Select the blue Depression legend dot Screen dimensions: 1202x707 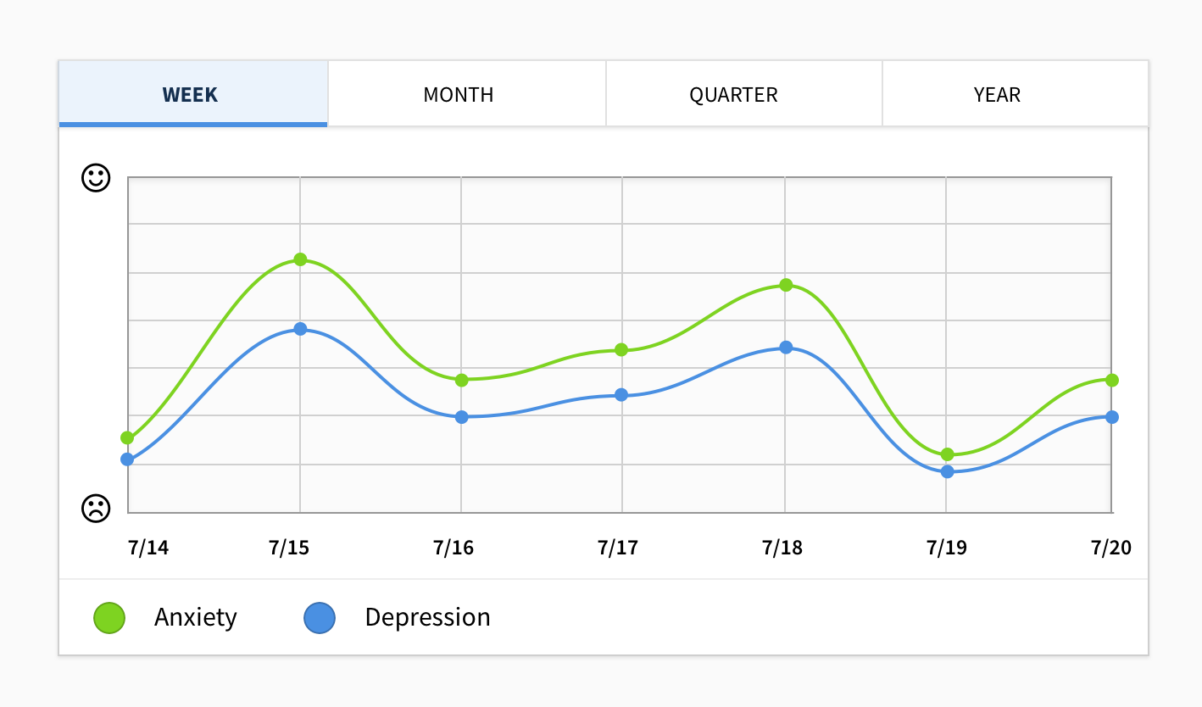(320, 617)
